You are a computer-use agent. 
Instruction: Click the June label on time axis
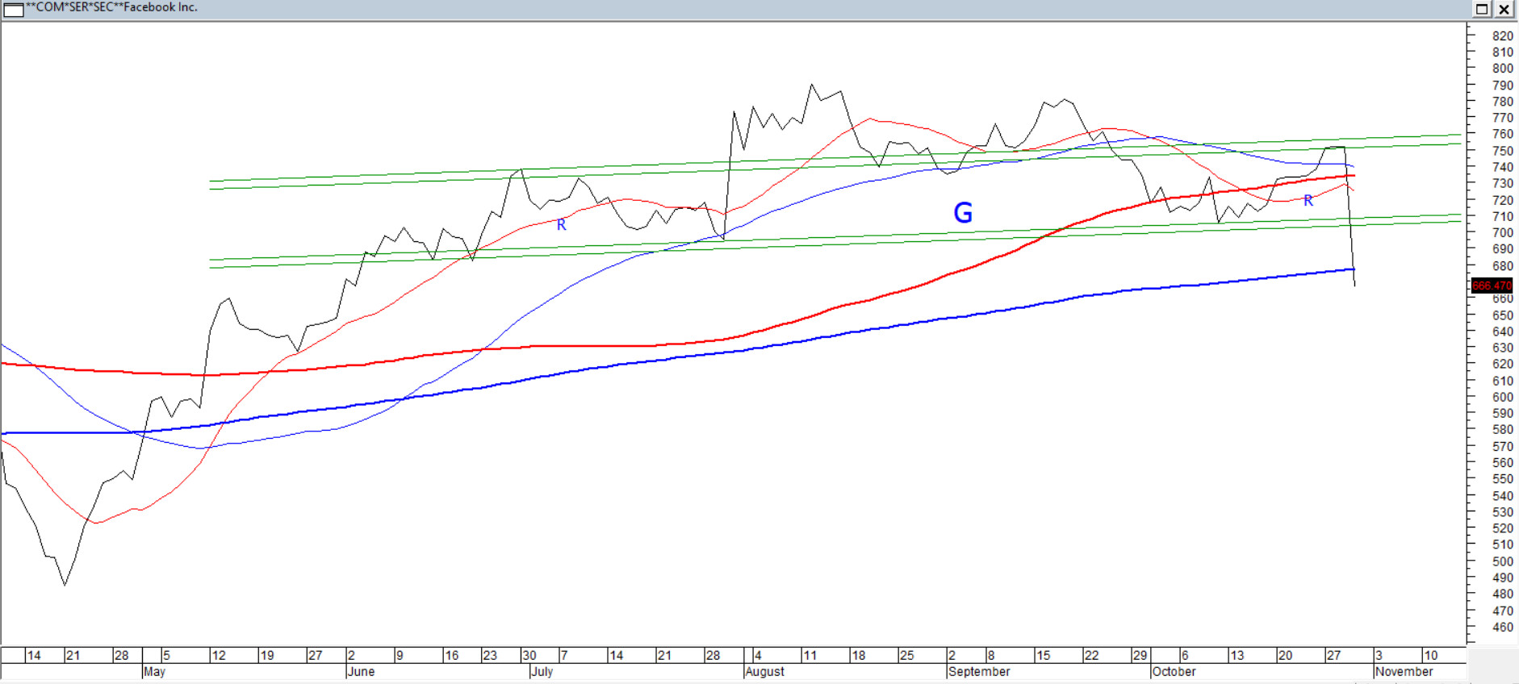tap(361, 671)
